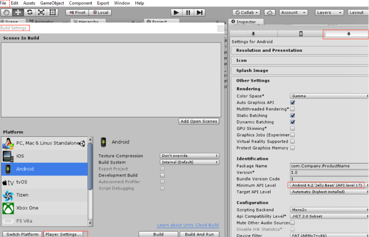Open Color Space dropdown
The width and height of the screenshot is (369, 237).
point(329,96)
